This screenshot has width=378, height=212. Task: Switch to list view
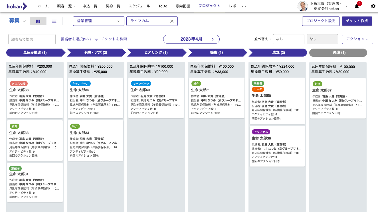coord(54,21)
